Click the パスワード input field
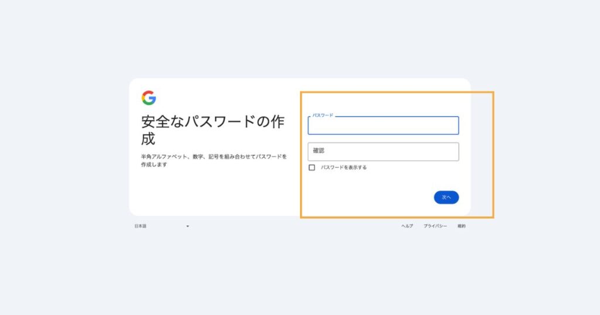Viewport: 600px width, 315px height. (x=383, y=125)
